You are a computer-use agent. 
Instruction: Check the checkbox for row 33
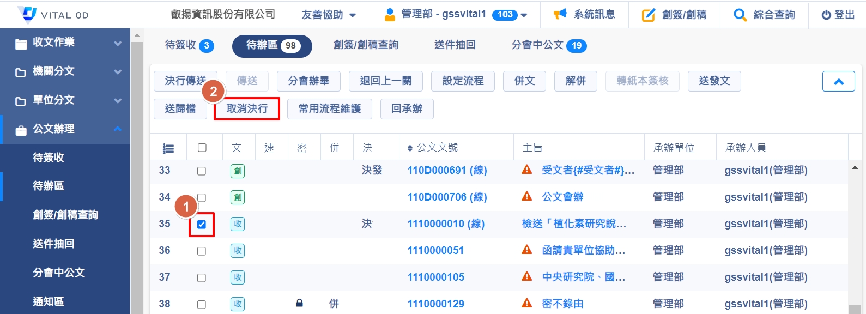point(202,171)
